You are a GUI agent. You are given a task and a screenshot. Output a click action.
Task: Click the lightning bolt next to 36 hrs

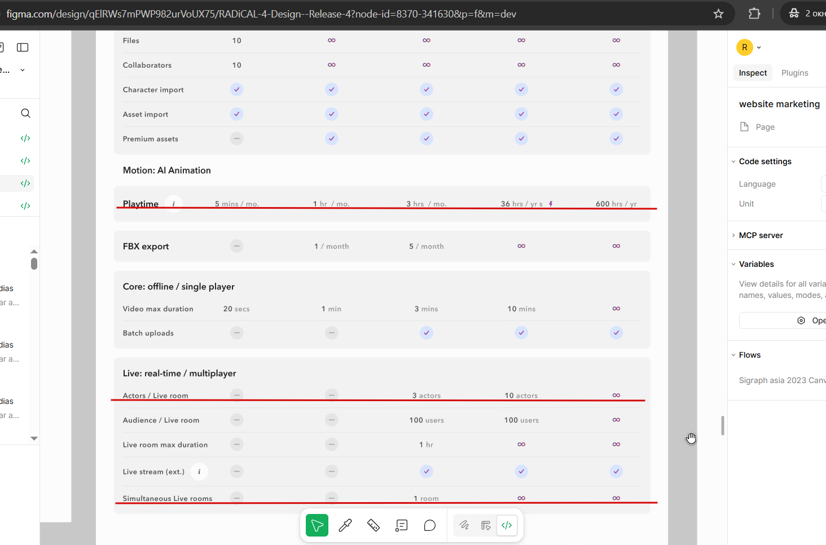551,204
